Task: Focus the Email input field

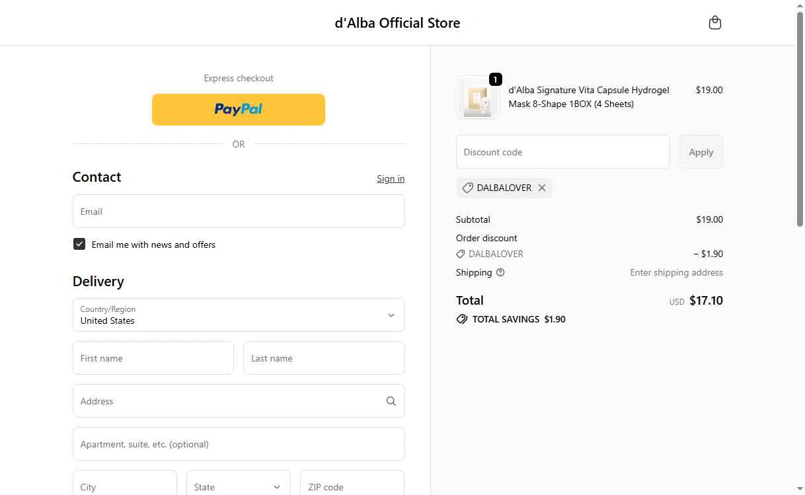Action: coord(239,211)
